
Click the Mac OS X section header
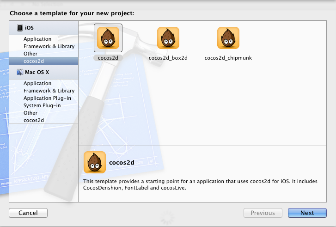coord(44,72)
